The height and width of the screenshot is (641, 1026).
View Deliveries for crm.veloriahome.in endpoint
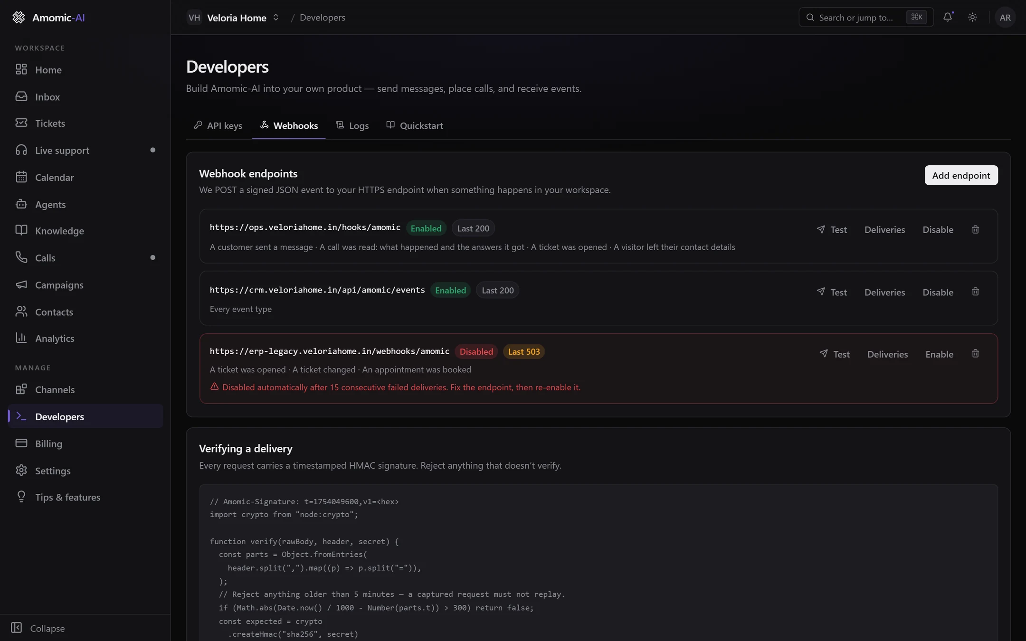[884, 292]
